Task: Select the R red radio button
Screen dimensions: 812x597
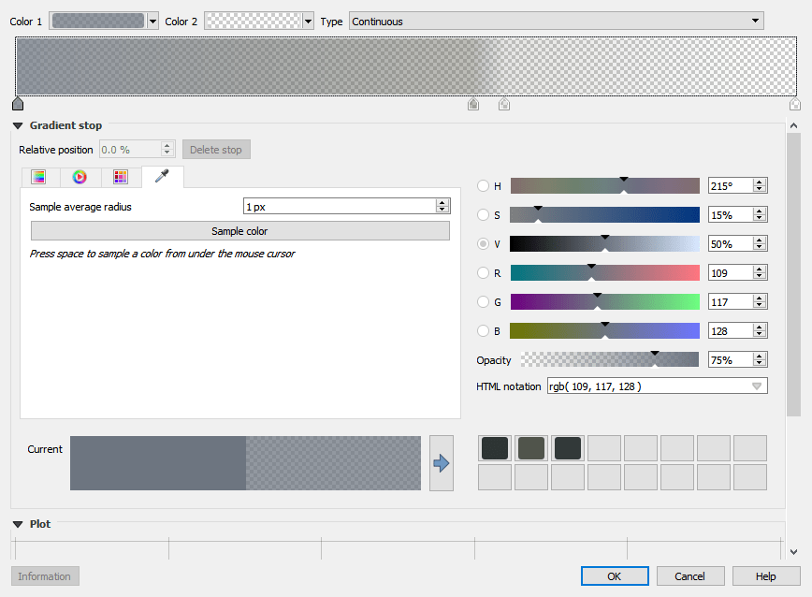Action: 483,273
